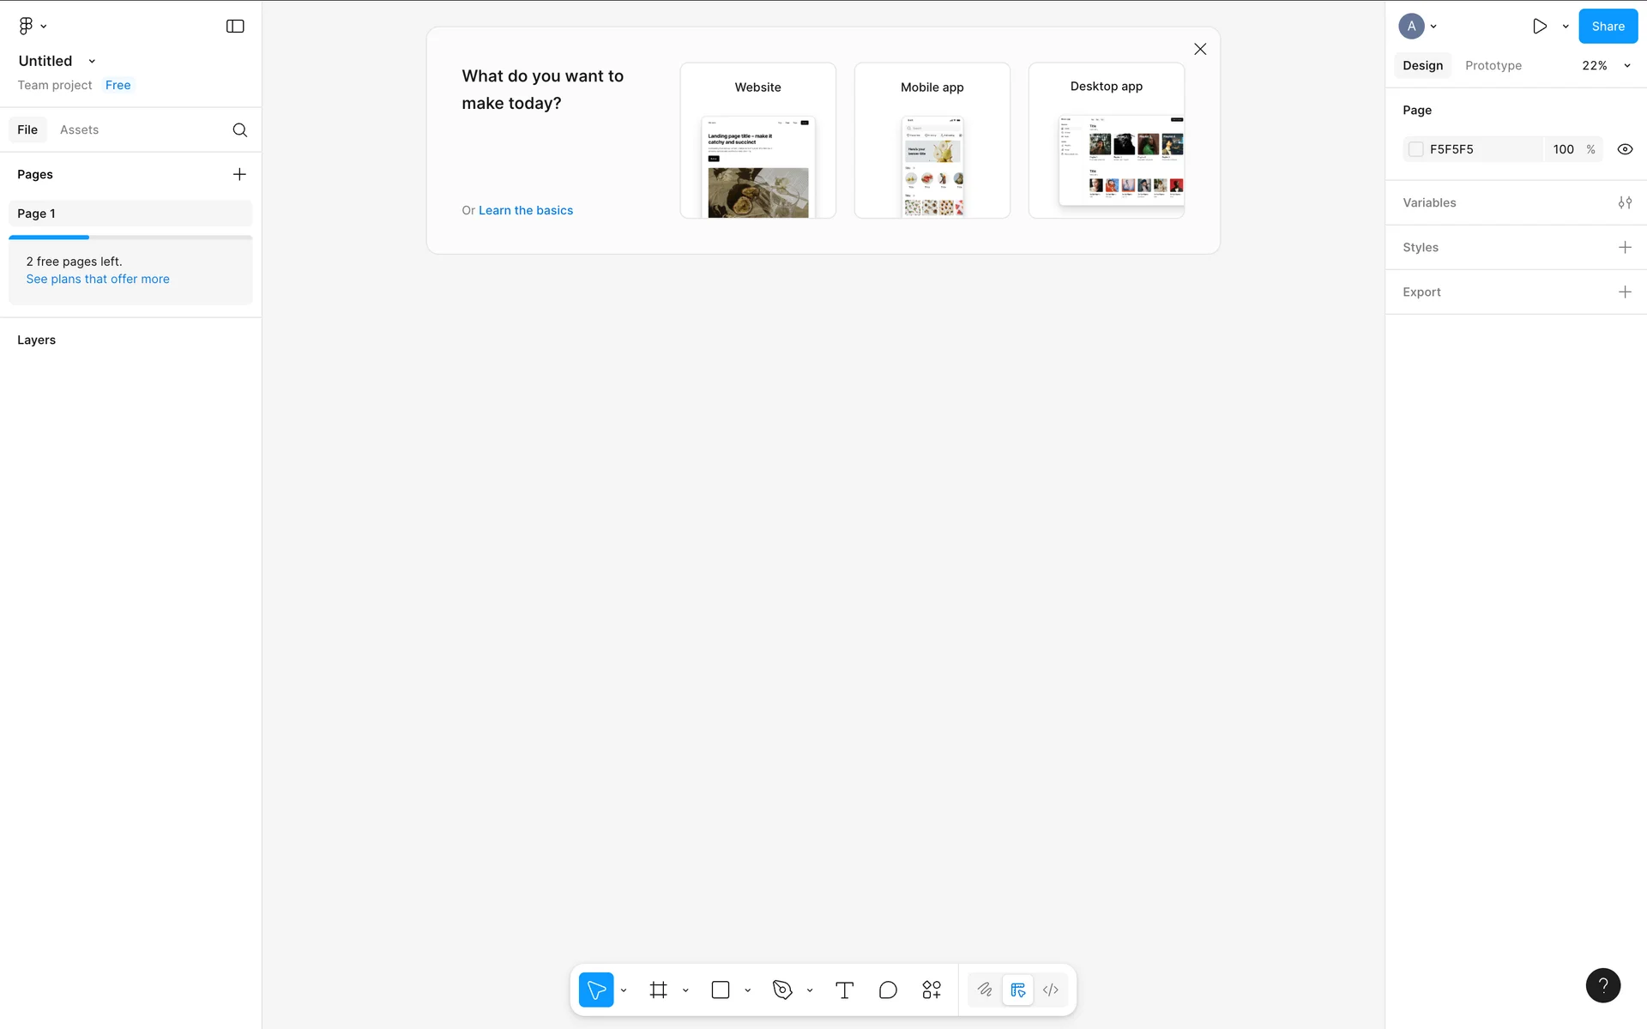Select the Frame tool in the toolbar
Screen dimensions: 1647x1029
click(658, 990)
